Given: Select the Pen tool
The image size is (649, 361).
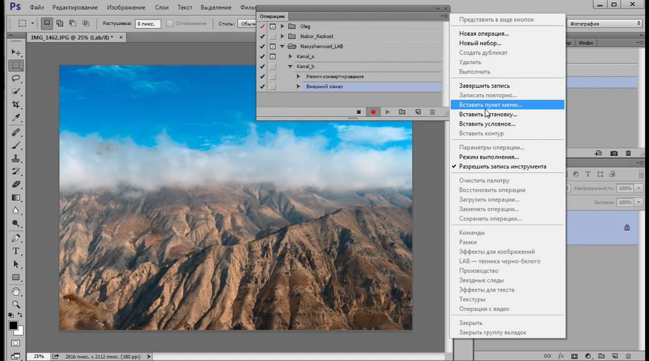Looking at the screenshot, I should tap(16, 238).
